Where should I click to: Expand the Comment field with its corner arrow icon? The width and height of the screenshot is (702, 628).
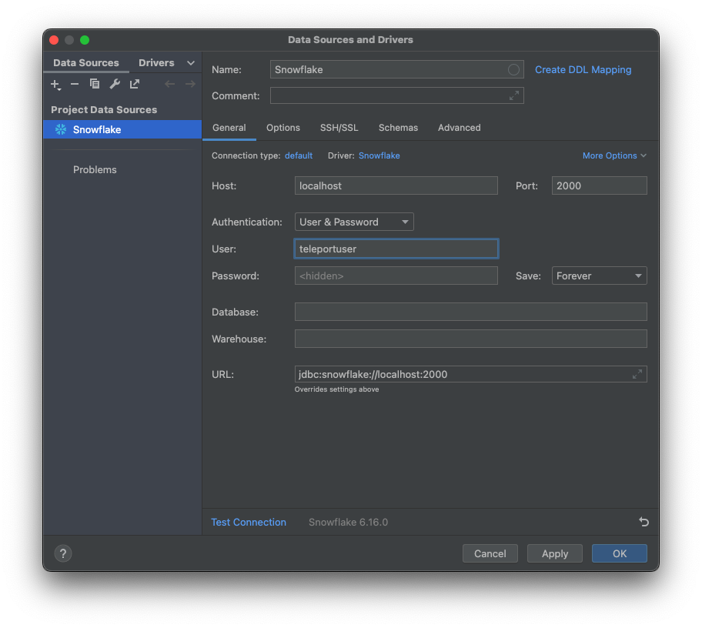pyautogui.click(x=514, y=95)
